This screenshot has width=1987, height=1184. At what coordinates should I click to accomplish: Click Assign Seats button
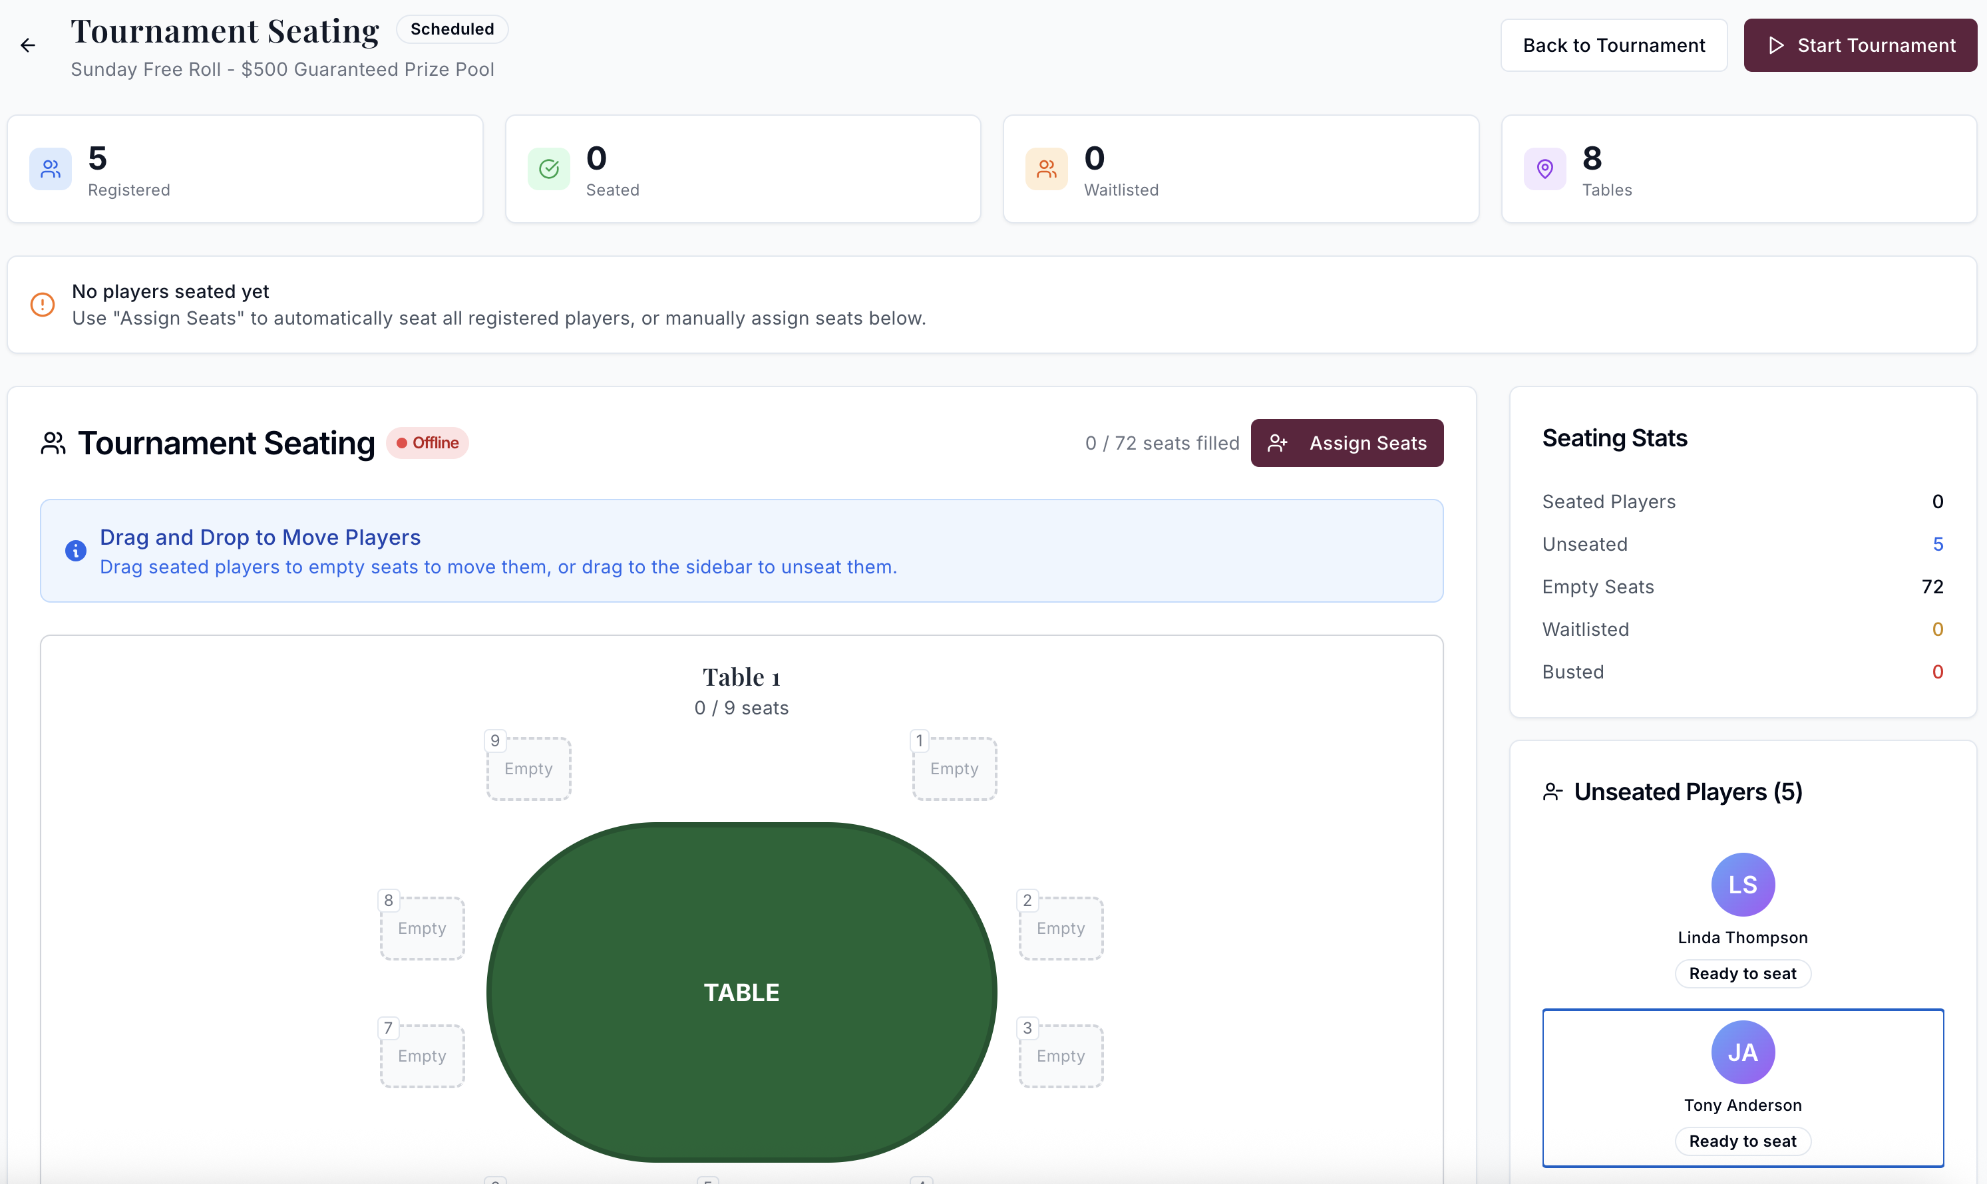[x=1347, y=443]
